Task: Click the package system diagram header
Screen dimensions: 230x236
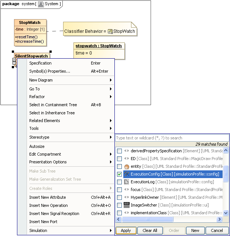Action: tap(31, 4)
